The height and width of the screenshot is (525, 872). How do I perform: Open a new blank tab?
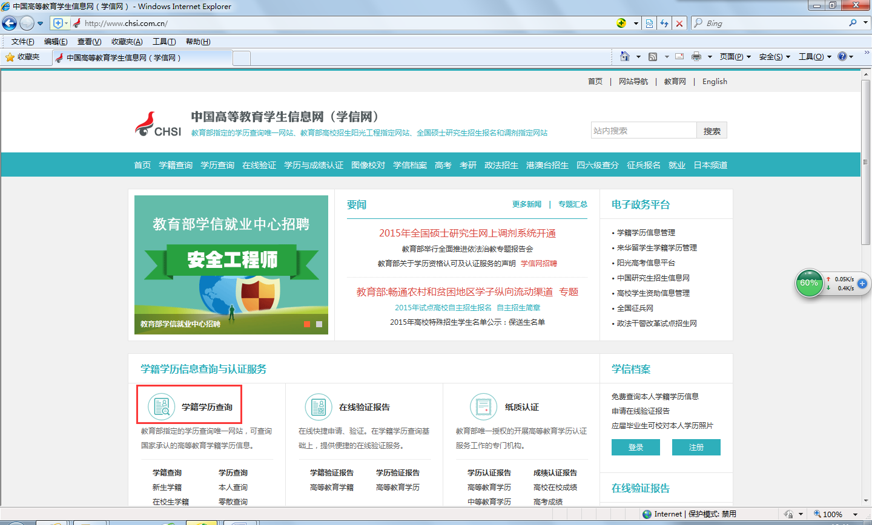pos(242,58)
